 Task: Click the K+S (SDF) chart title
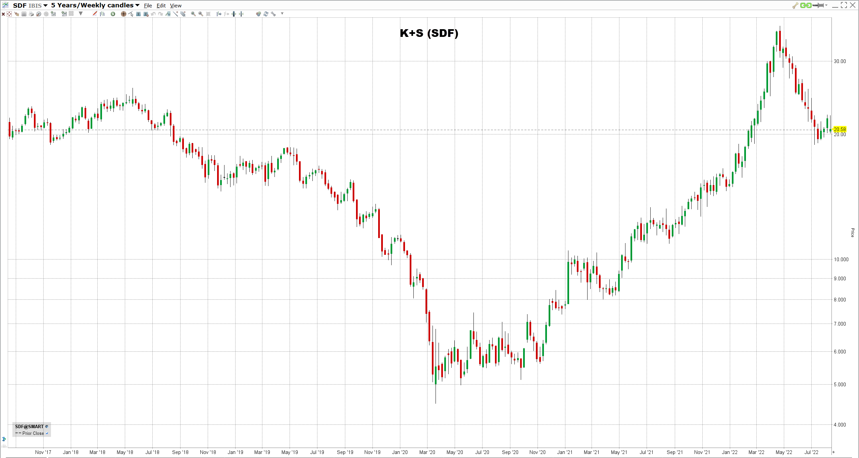[429, 33]
